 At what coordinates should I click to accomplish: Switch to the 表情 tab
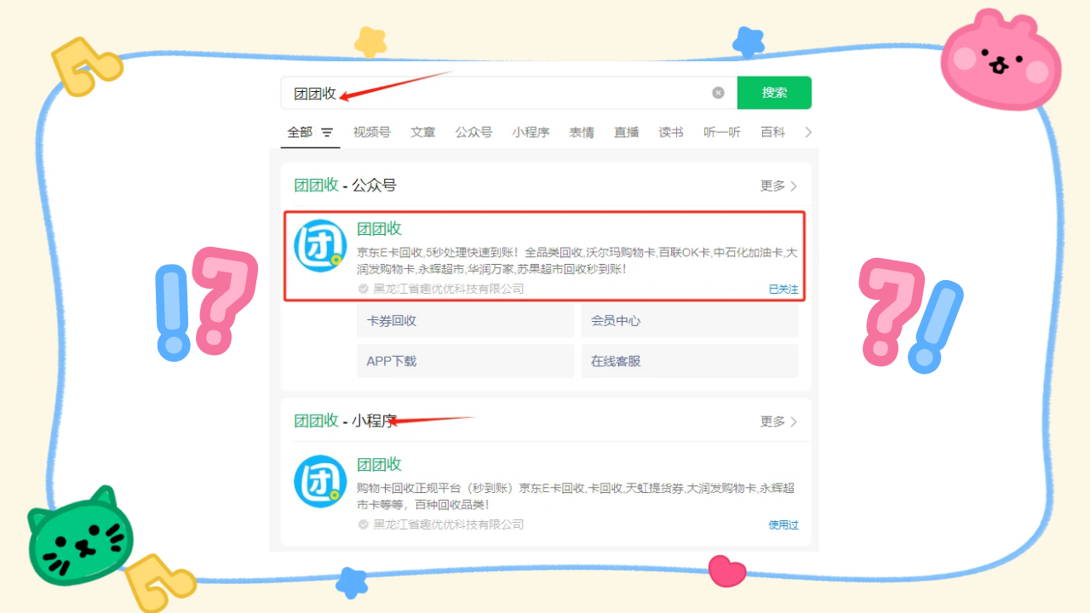(x=582, y=132)
